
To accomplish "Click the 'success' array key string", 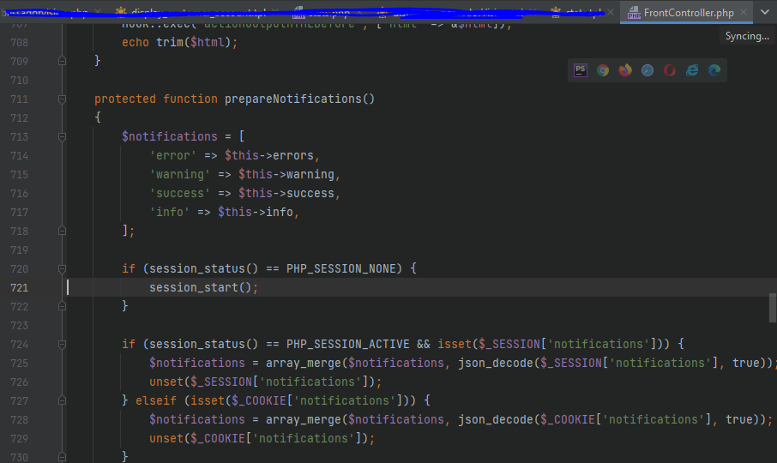I will point(180,193).
